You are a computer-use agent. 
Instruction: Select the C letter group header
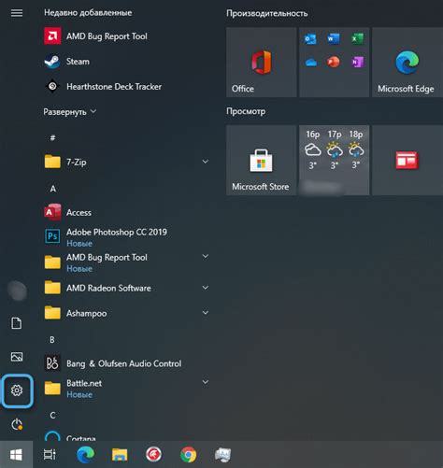pyautogui.click(x=53, y=416)
